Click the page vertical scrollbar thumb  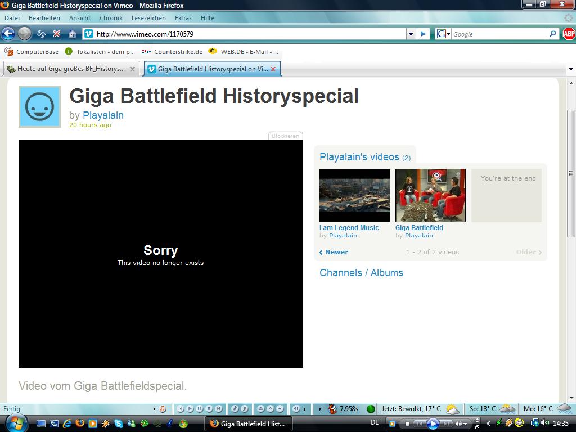(571, 173)
